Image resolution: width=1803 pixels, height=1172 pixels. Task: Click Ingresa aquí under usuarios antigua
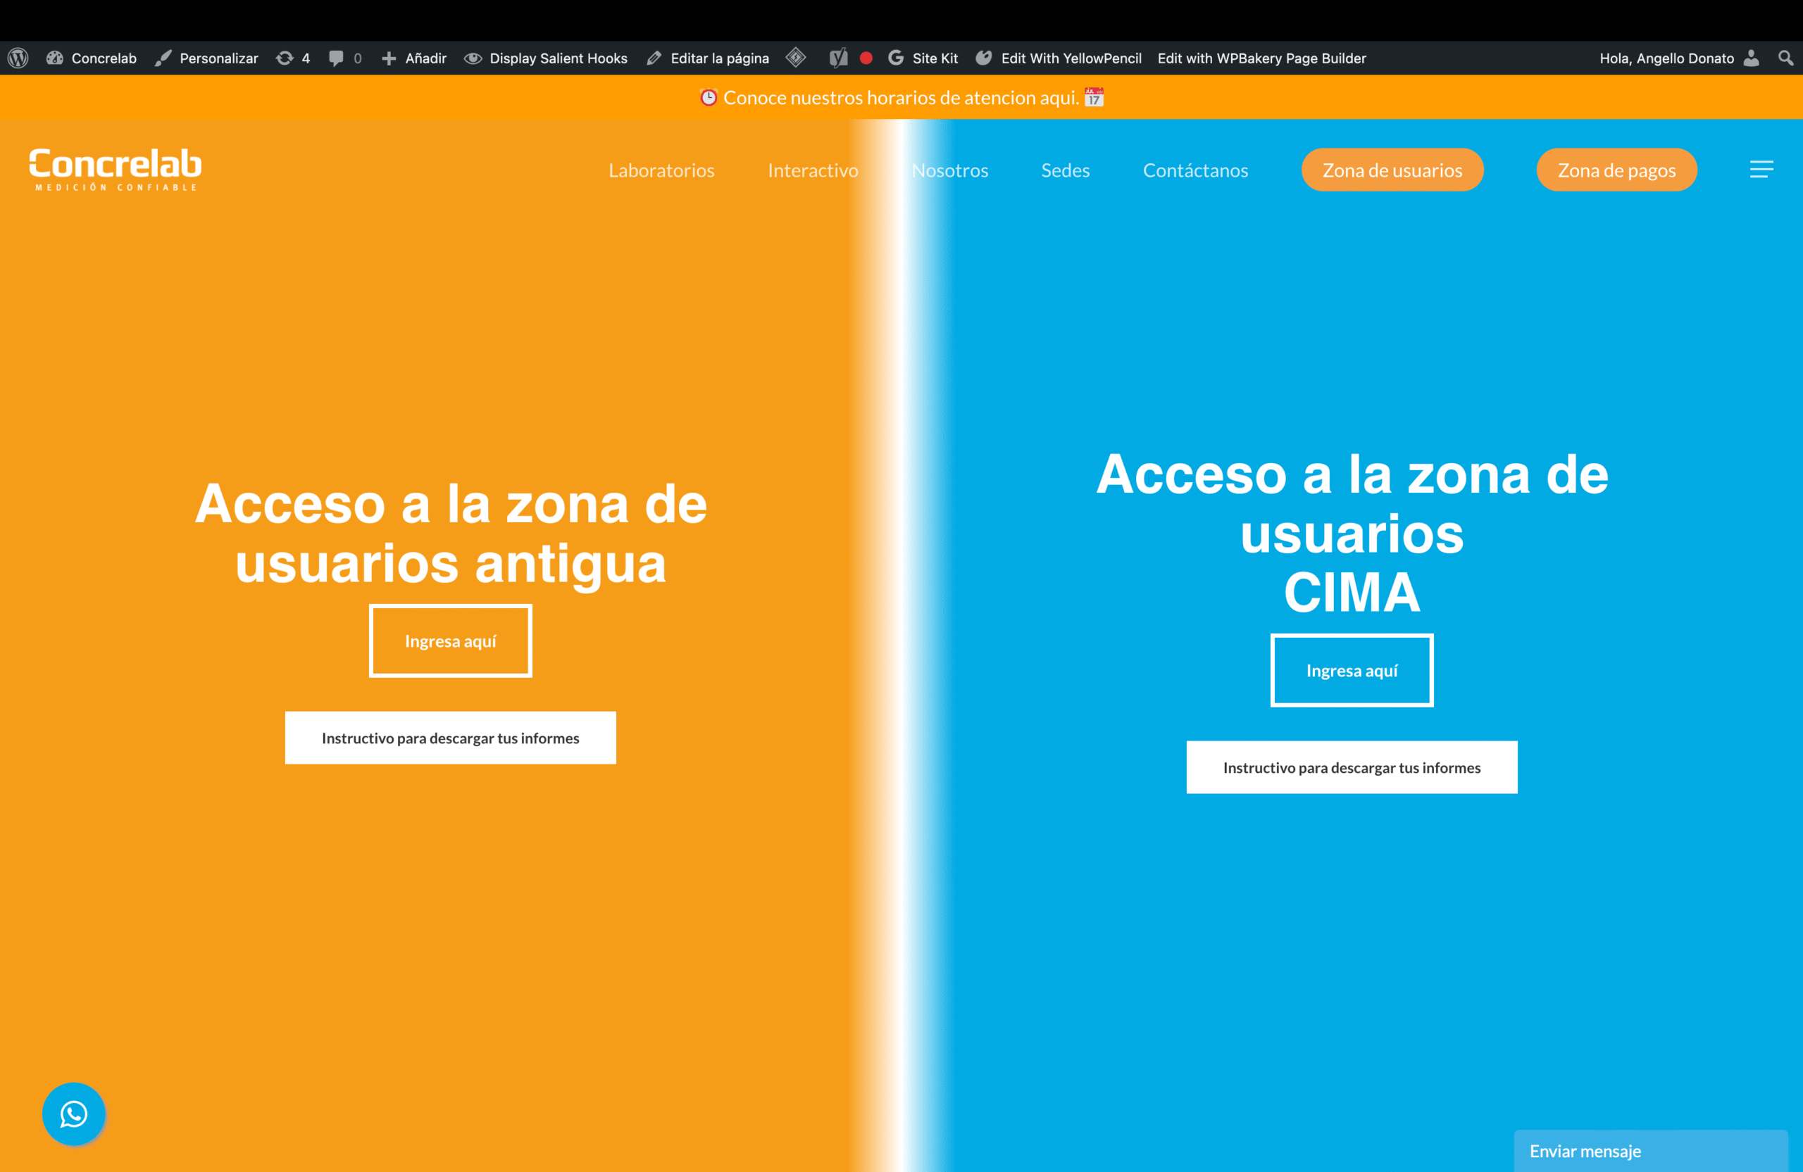pos(450,641)
